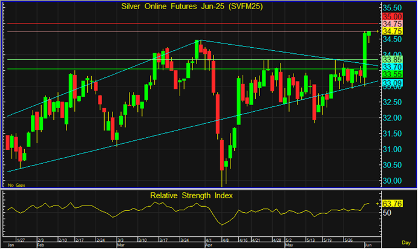Screen dimensions: 418x249
Task: Select the 3/17 date marker on timeline
Action: click(163, 240)
